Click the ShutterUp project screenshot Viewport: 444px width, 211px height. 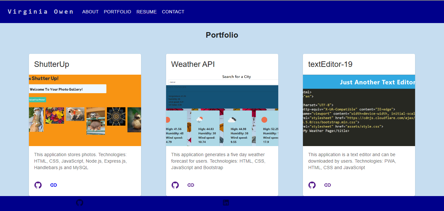(85, 110)
